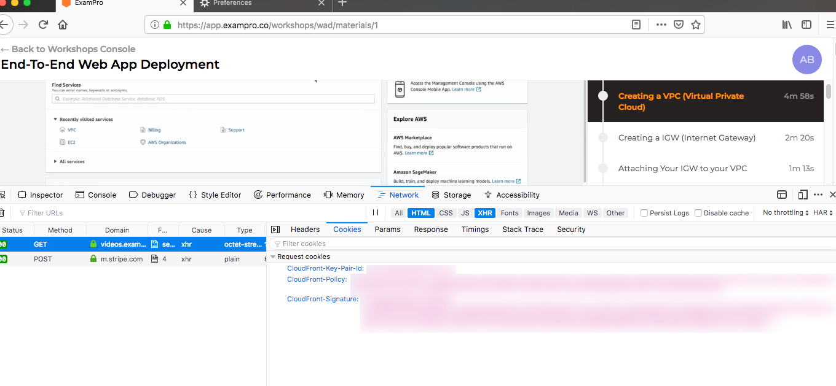Select the All request filter
Image resolution: width=836 pixels, height=386 pixels.
[398, 213]
